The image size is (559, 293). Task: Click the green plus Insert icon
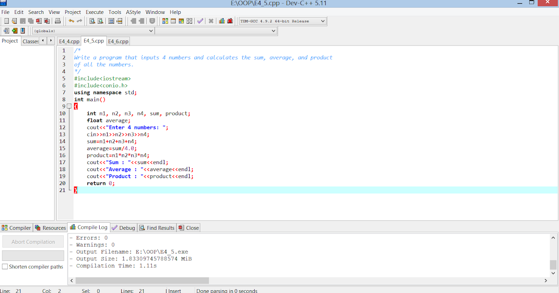coord(14,31)
